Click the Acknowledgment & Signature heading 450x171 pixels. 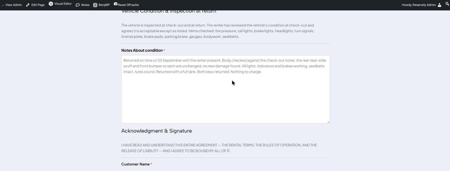coord(157,131)
